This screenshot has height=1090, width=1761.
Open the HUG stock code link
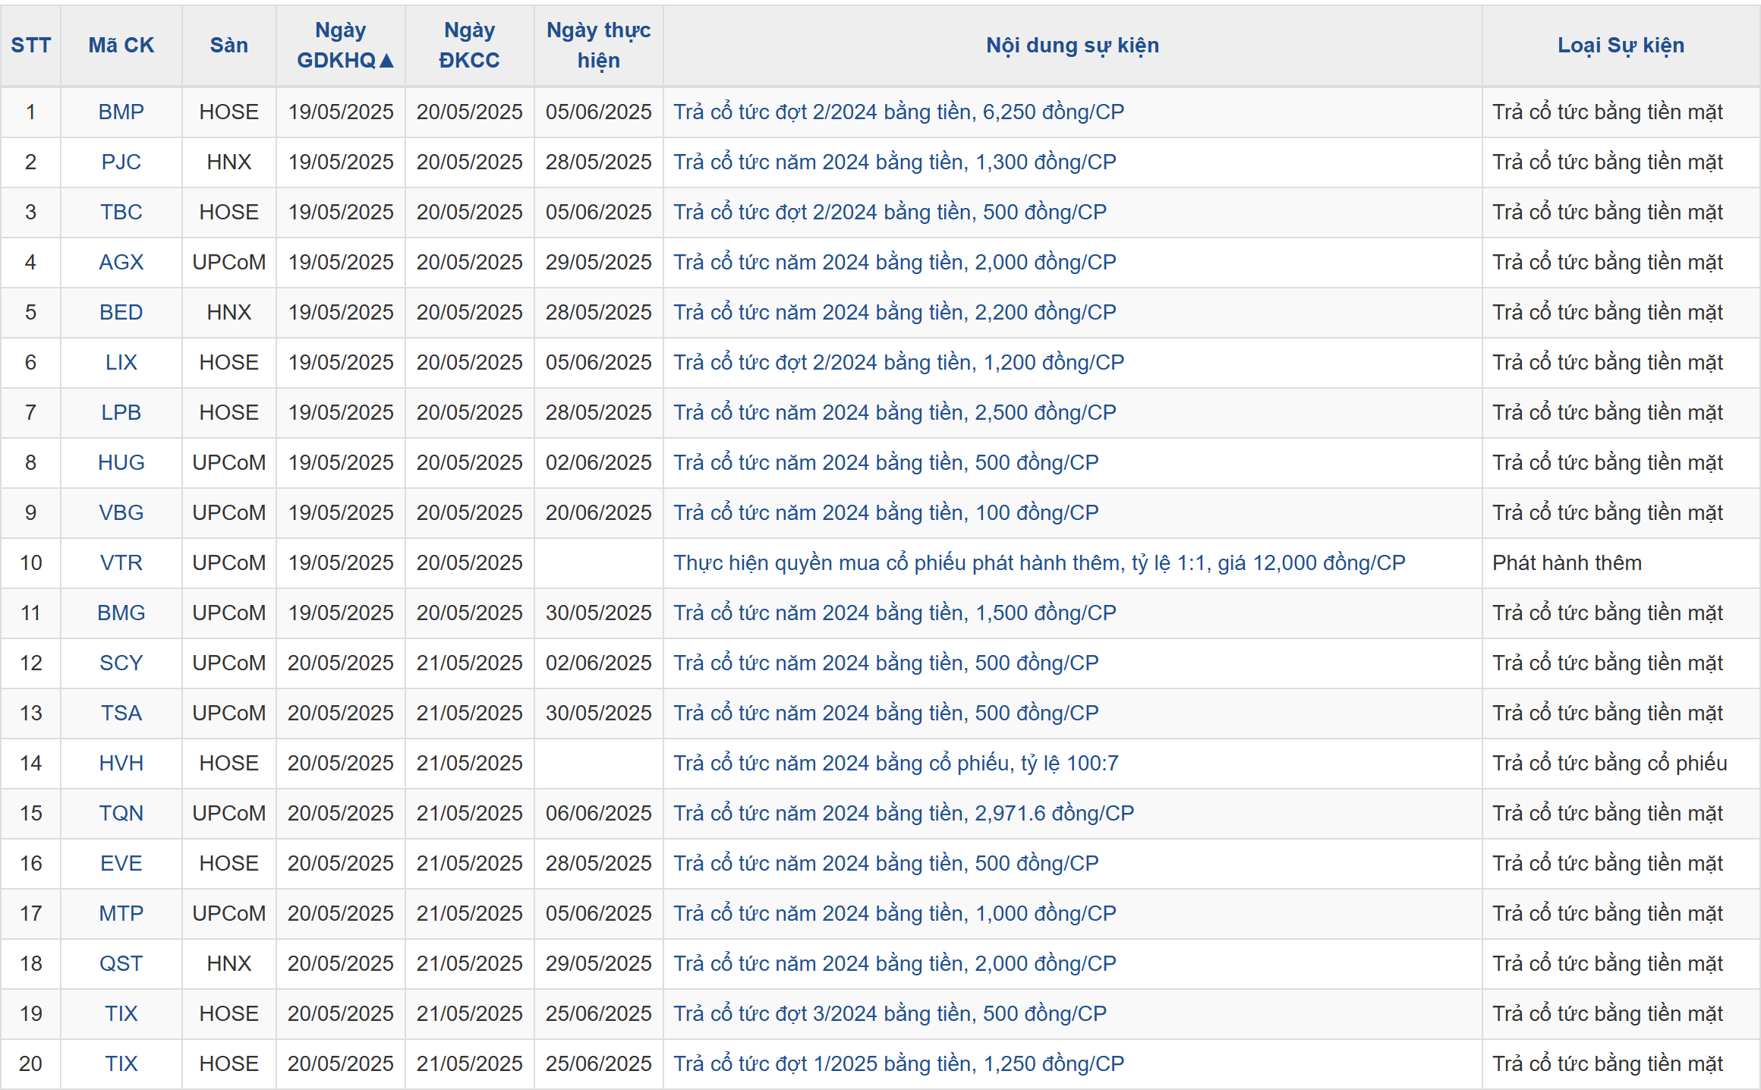121,462
